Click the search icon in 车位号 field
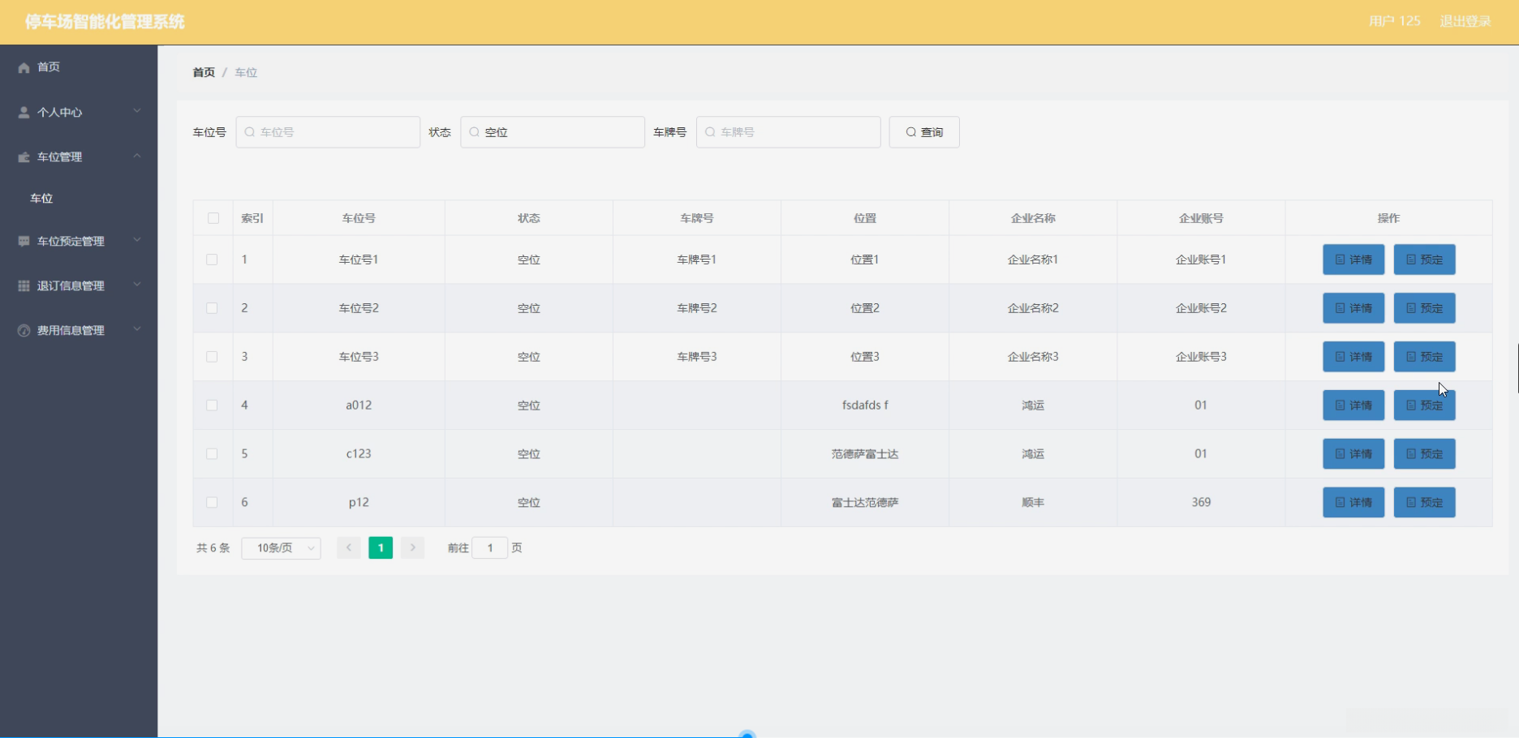Viewport: 1519px width, 738px height. click(250, 132)
